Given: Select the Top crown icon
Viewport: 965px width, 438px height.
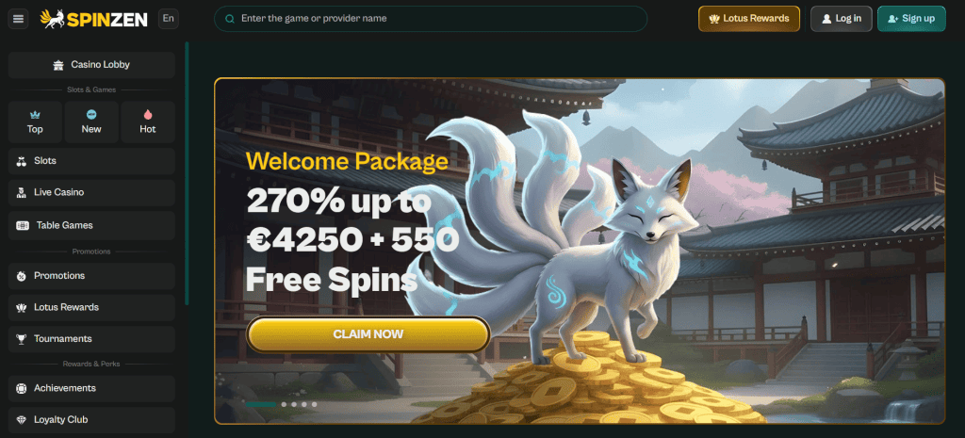Looking at the screenshot, I should [x=35, y=115].
